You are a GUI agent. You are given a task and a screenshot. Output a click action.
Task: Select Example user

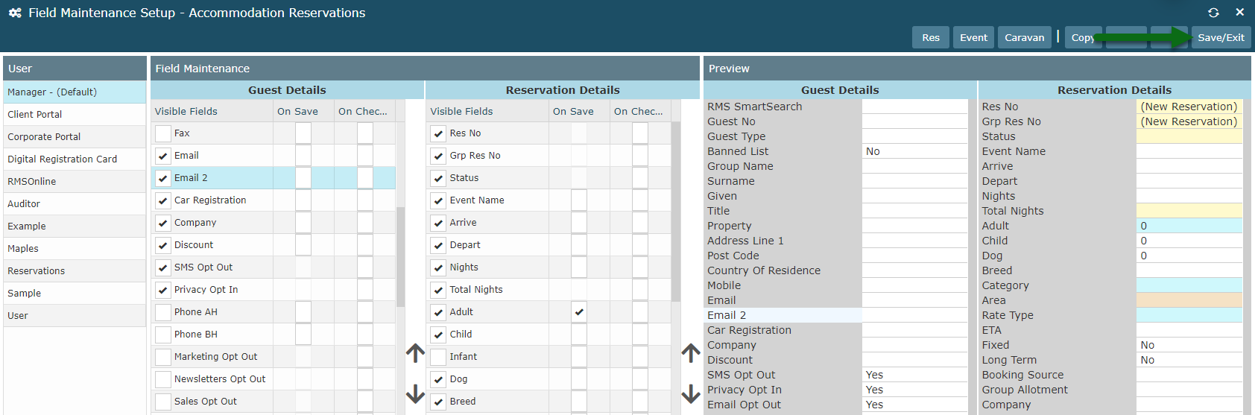pyautogui.click(x=75, y=226)
